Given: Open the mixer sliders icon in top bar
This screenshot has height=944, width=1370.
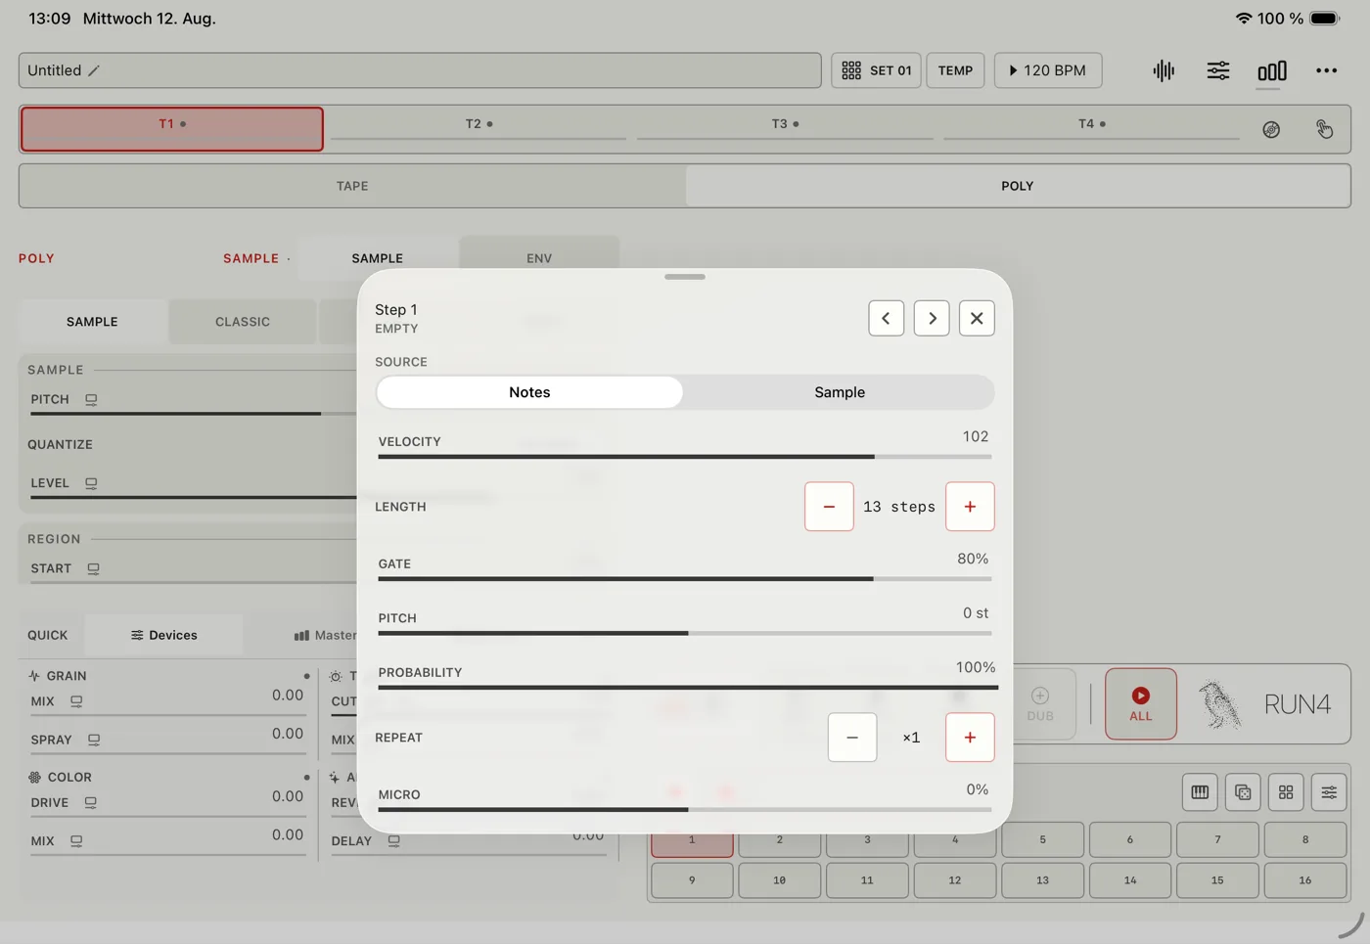Looking at the screenshot, I should pyautogui.click(x=1218, y=70).
